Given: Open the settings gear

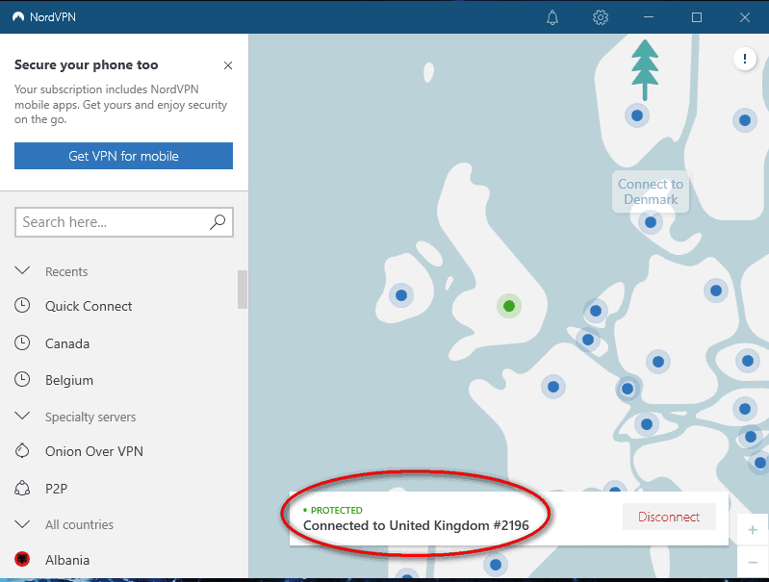Looking at the screenshot, I should pos(601,17).
